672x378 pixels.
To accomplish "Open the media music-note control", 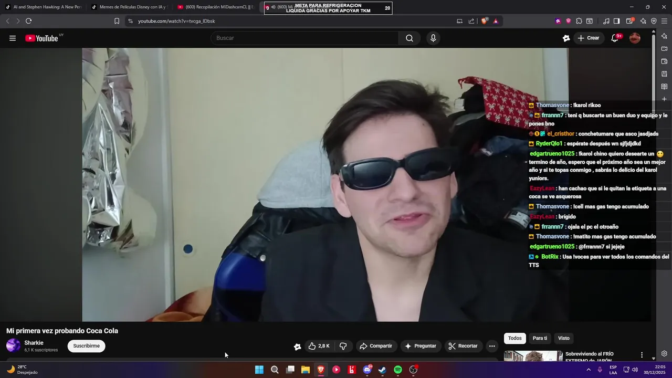I will click(606, 21).
